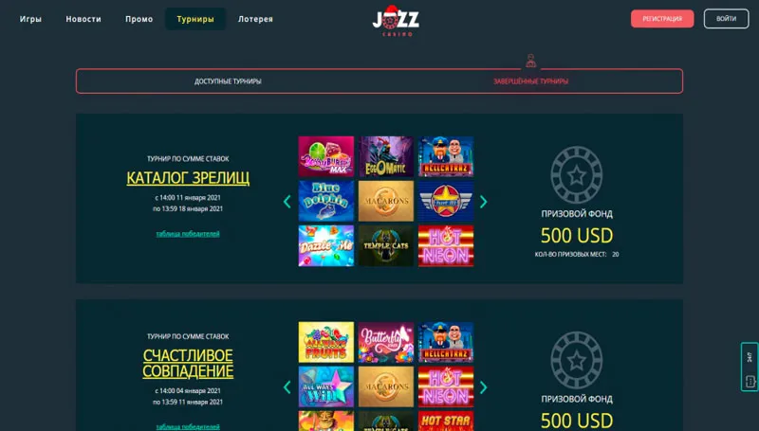
Task: Click the Регистрация button
Action: pyautogui.click(x=662, y=19)
